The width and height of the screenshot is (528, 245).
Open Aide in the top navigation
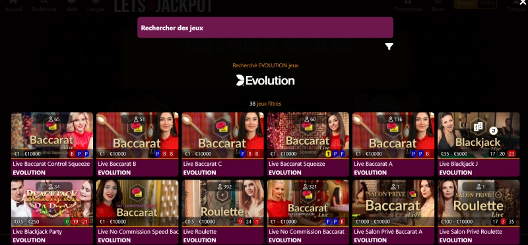tap(72, 6)
